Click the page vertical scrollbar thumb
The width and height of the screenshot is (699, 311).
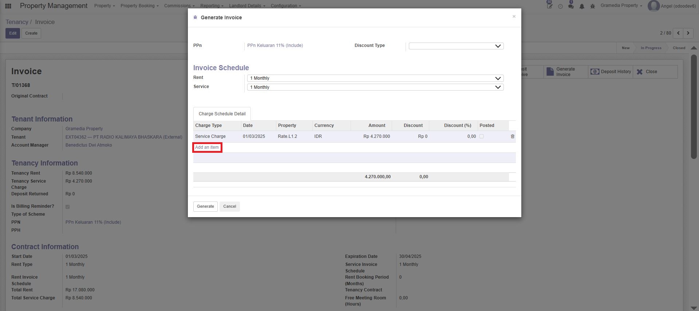[x=694, y=107]
